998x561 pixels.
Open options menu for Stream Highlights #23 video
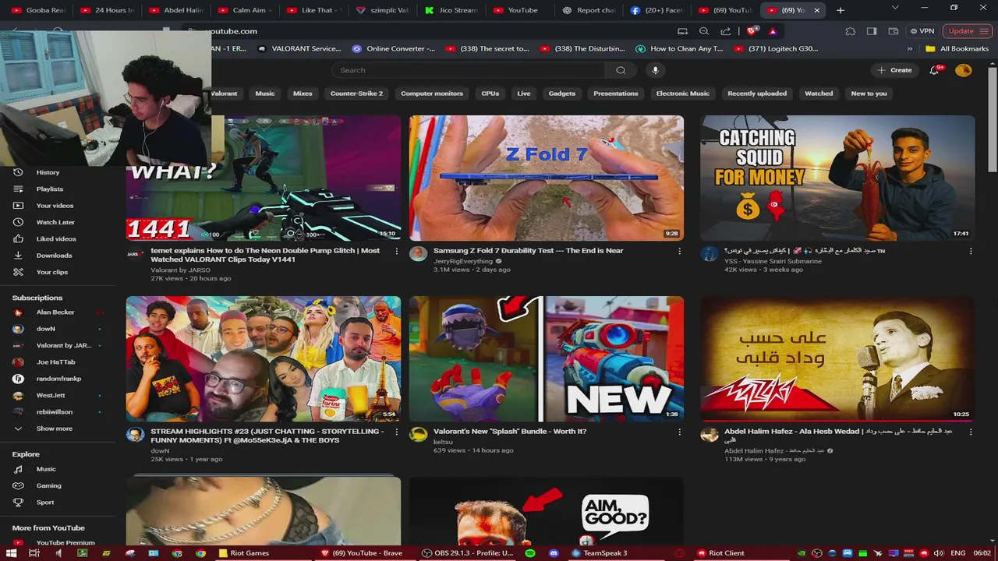(396, 432)
